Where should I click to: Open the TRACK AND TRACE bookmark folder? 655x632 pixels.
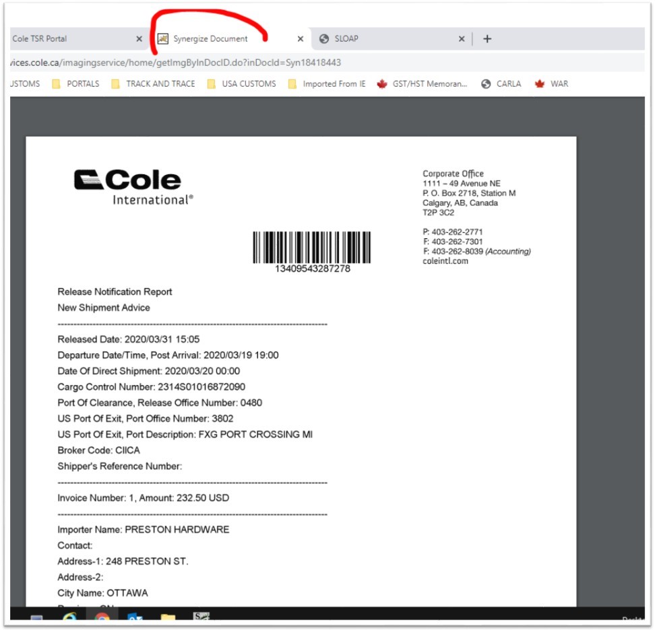pyautogui.click(x=154, y=84)
